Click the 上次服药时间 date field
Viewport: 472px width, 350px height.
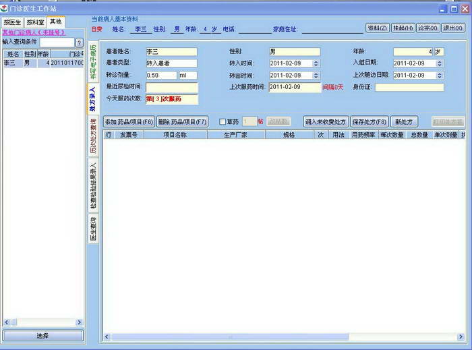[x=295, y=87]
